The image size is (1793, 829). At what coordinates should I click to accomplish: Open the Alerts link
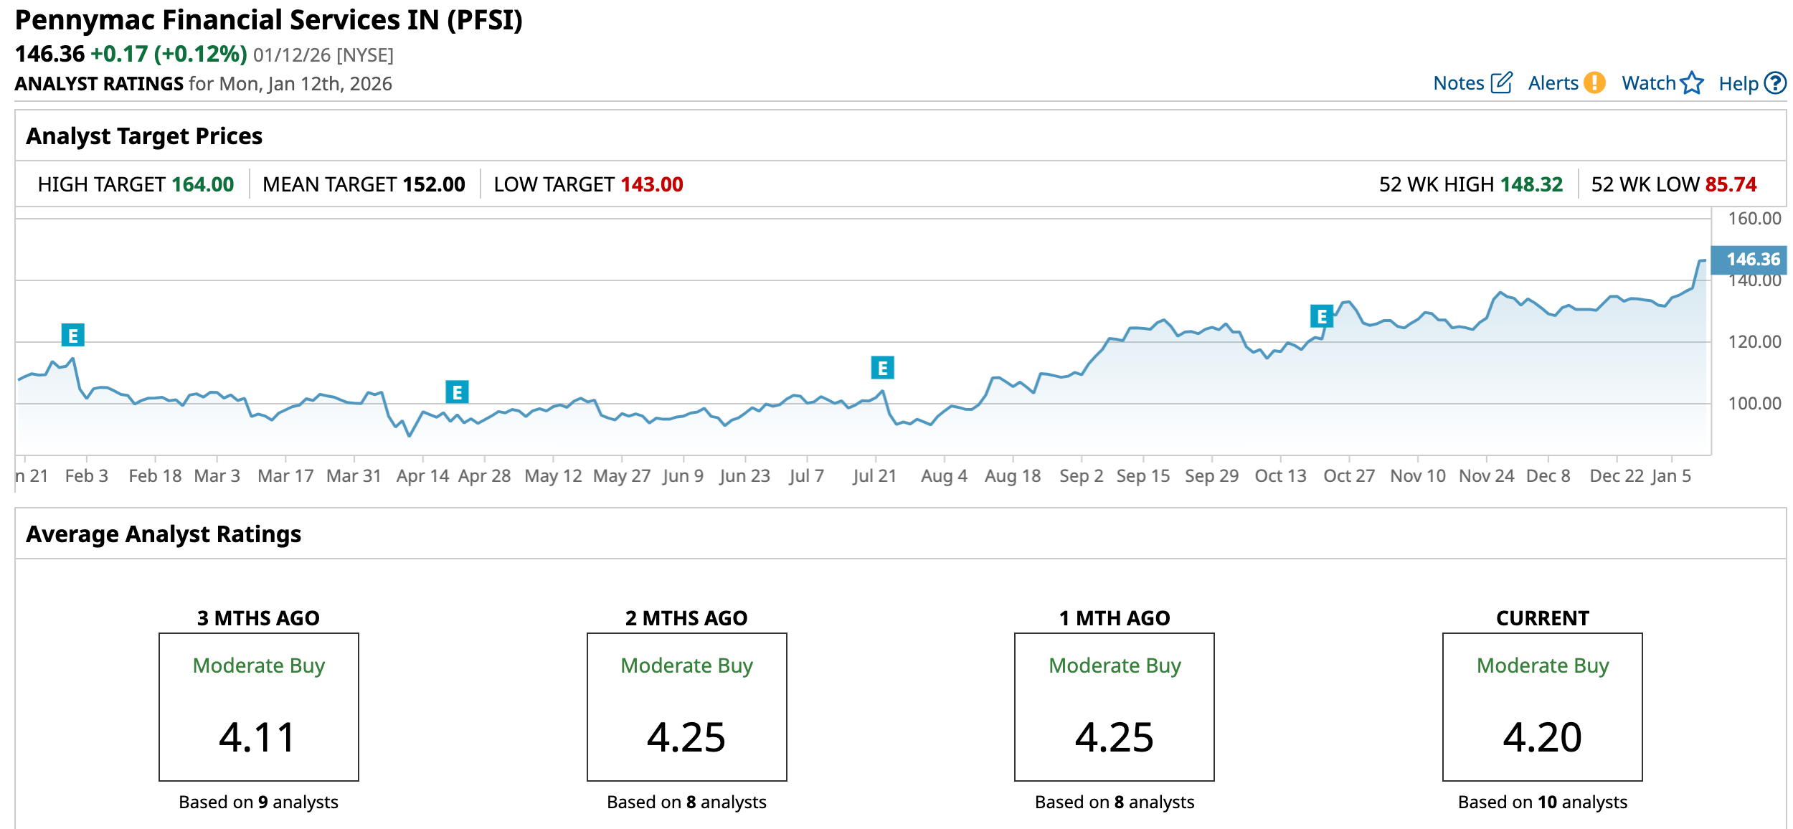(1553, 83)
